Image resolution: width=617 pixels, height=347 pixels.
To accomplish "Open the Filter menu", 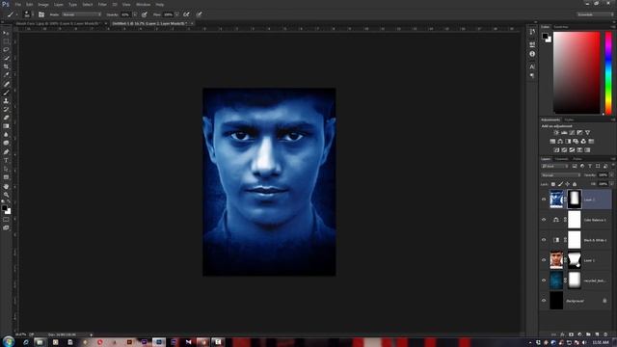I will [x=102, y=4].
